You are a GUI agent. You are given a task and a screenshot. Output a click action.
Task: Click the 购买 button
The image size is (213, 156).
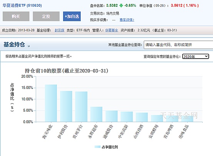(x=16, y=16)
